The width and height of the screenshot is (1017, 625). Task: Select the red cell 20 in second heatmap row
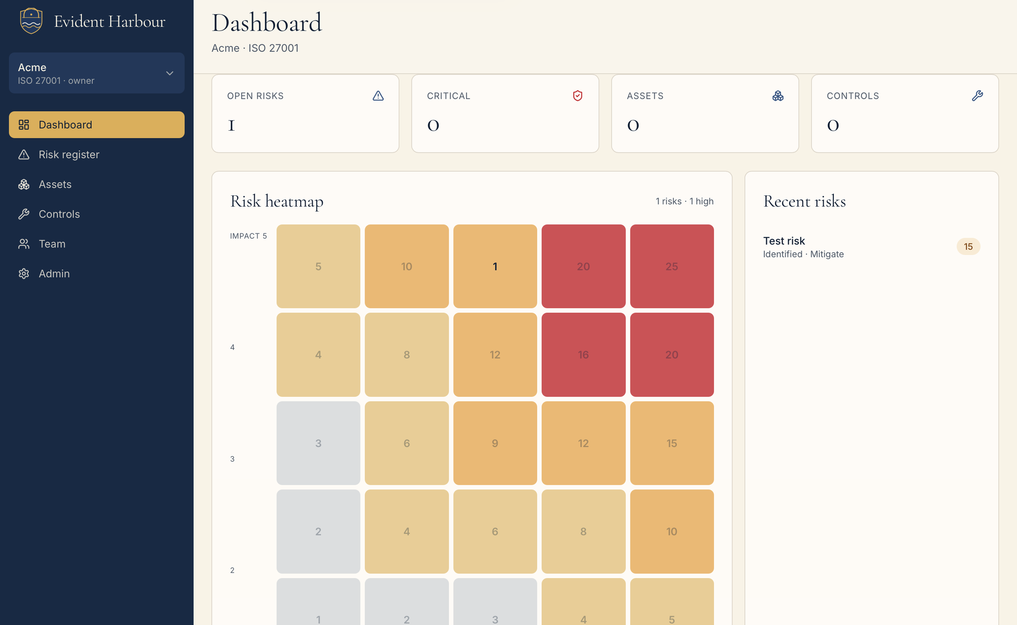pyautogui.click(x=672, y=354)
